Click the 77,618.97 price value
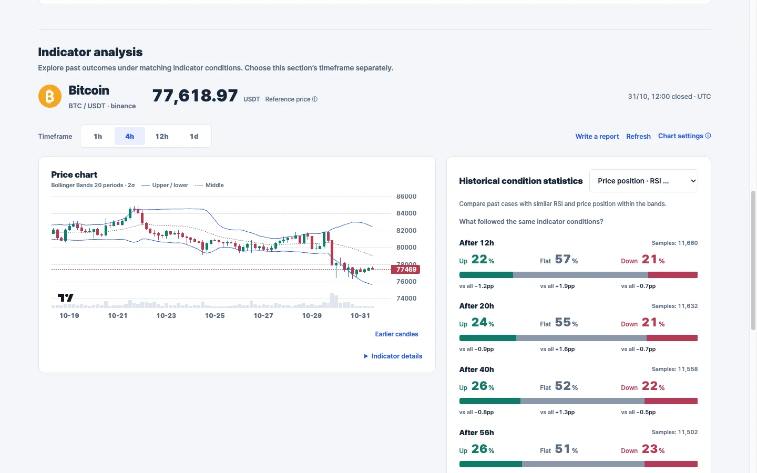The width and height of the screenshot is (757, 473). point(195,96)
